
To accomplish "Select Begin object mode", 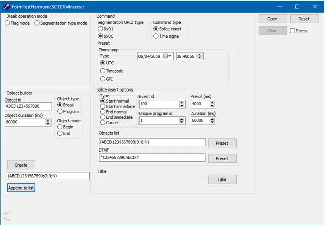I will (60, 127).
